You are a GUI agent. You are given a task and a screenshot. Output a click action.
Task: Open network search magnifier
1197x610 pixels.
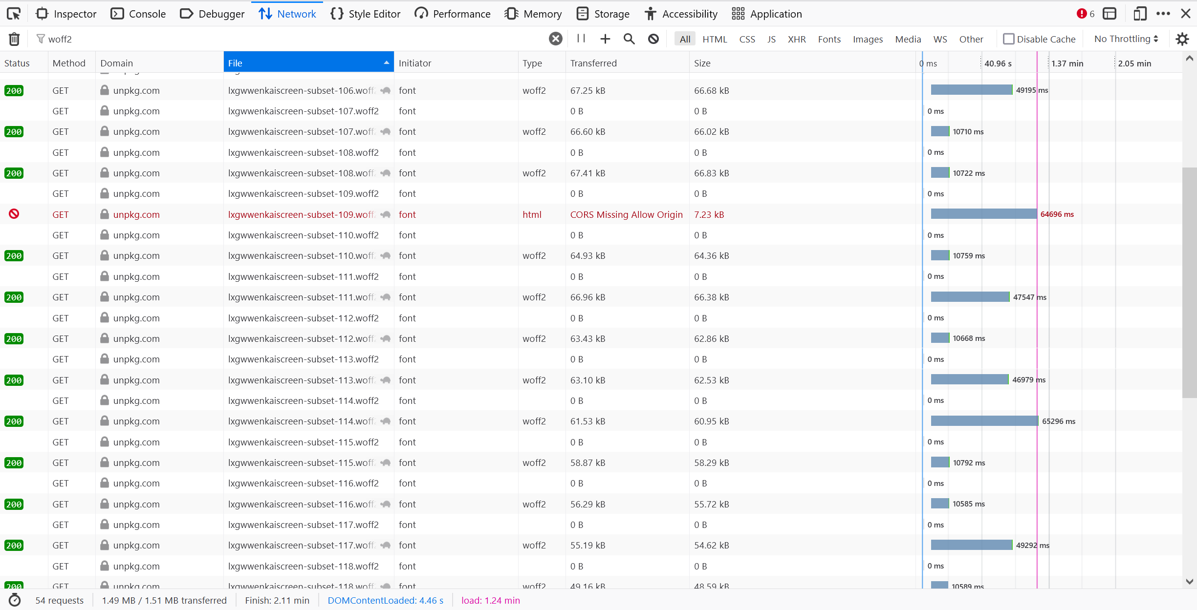[x=629, y=39]
